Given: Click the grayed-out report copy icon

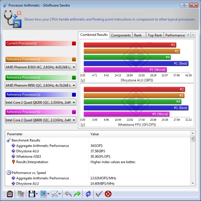Looking at the screenshot, I should point(20,194).
